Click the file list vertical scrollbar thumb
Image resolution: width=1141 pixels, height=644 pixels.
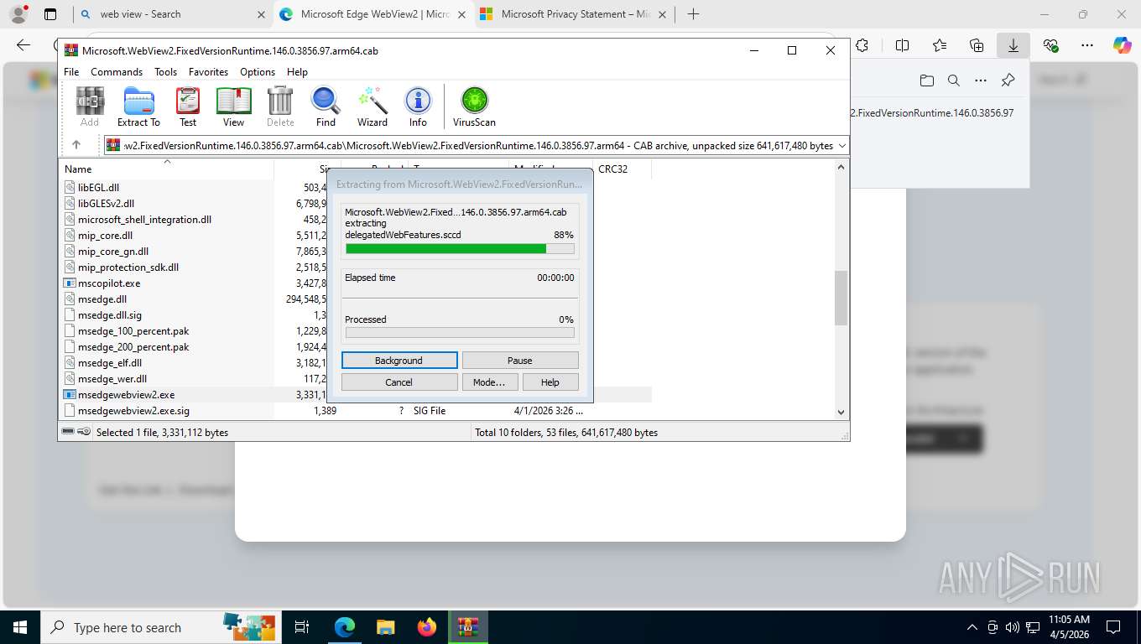coord(841,298)
